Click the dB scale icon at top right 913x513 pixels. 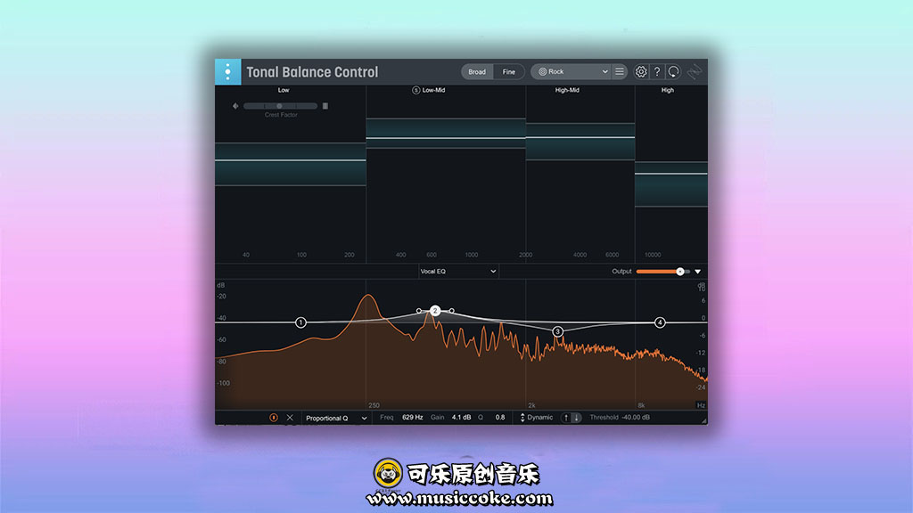coord(702,287)
